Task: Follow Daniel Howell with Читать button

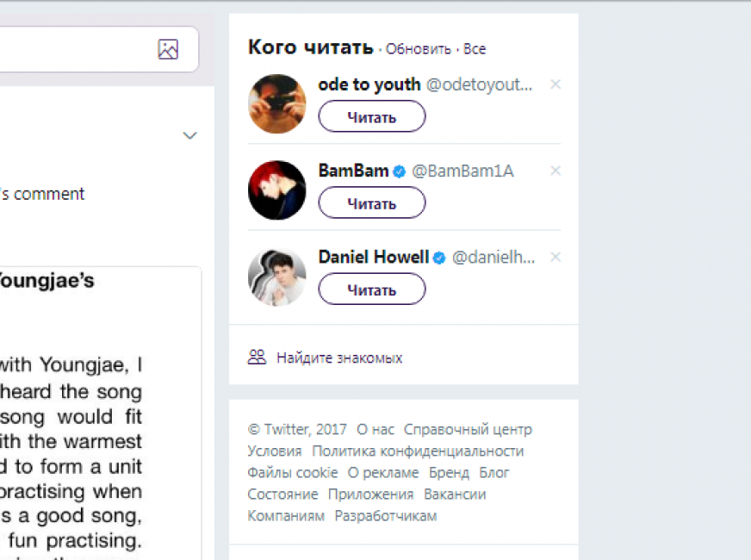Action: 372,289
